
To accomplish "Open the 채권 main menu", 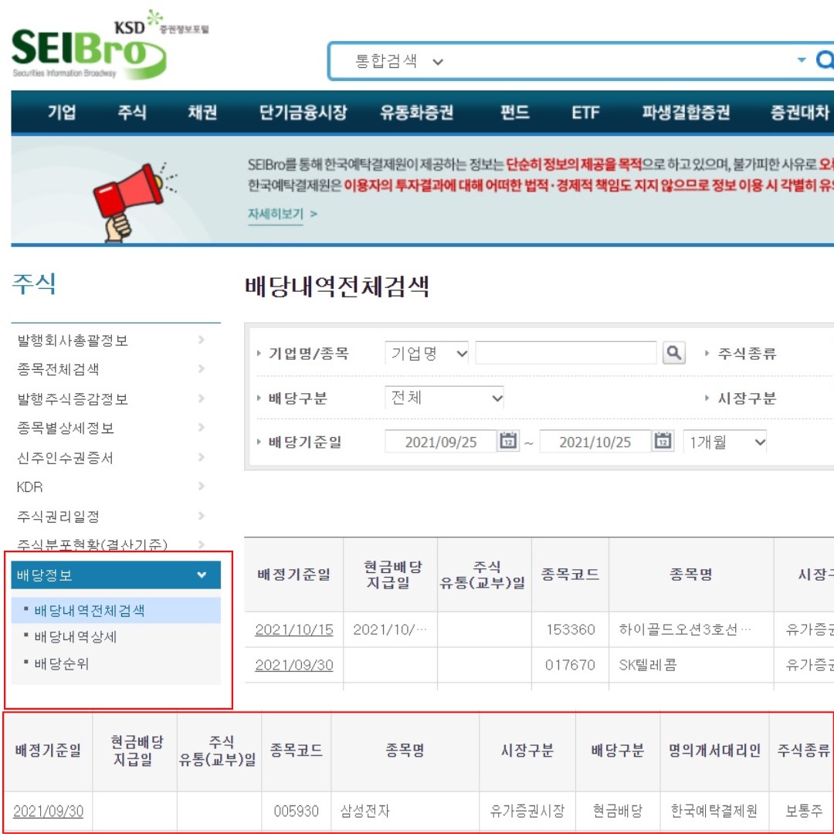I will [x=202, y=112].
